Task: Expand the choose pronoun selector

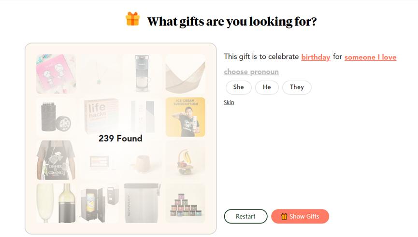Action: coord(251,72)
